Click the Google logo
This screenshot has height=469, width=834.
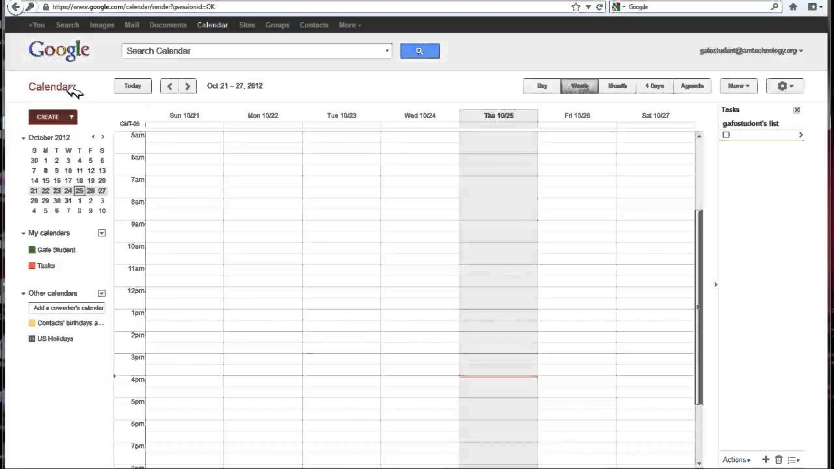59,51
